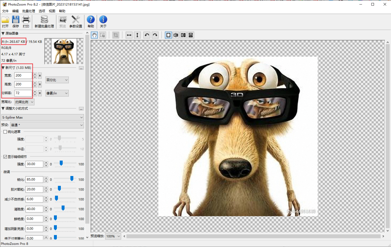
Task: Click the 胶片颗粒 value field showing 20.00
Action: (x=34, y=189)
